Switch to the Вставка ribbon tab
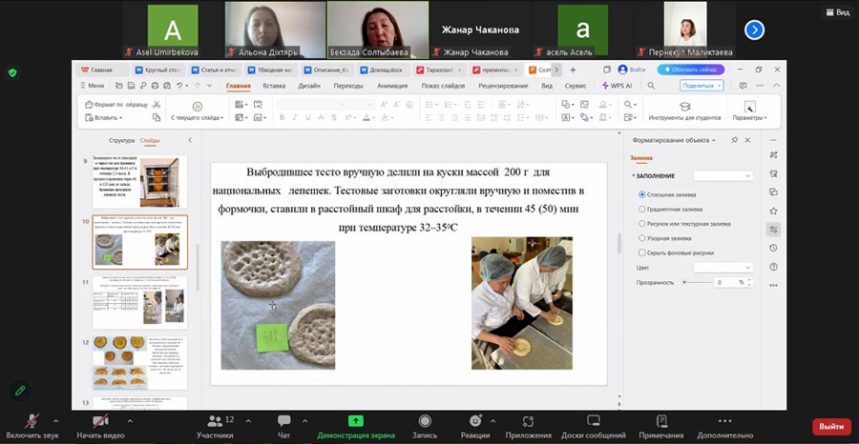 [274, 86]
